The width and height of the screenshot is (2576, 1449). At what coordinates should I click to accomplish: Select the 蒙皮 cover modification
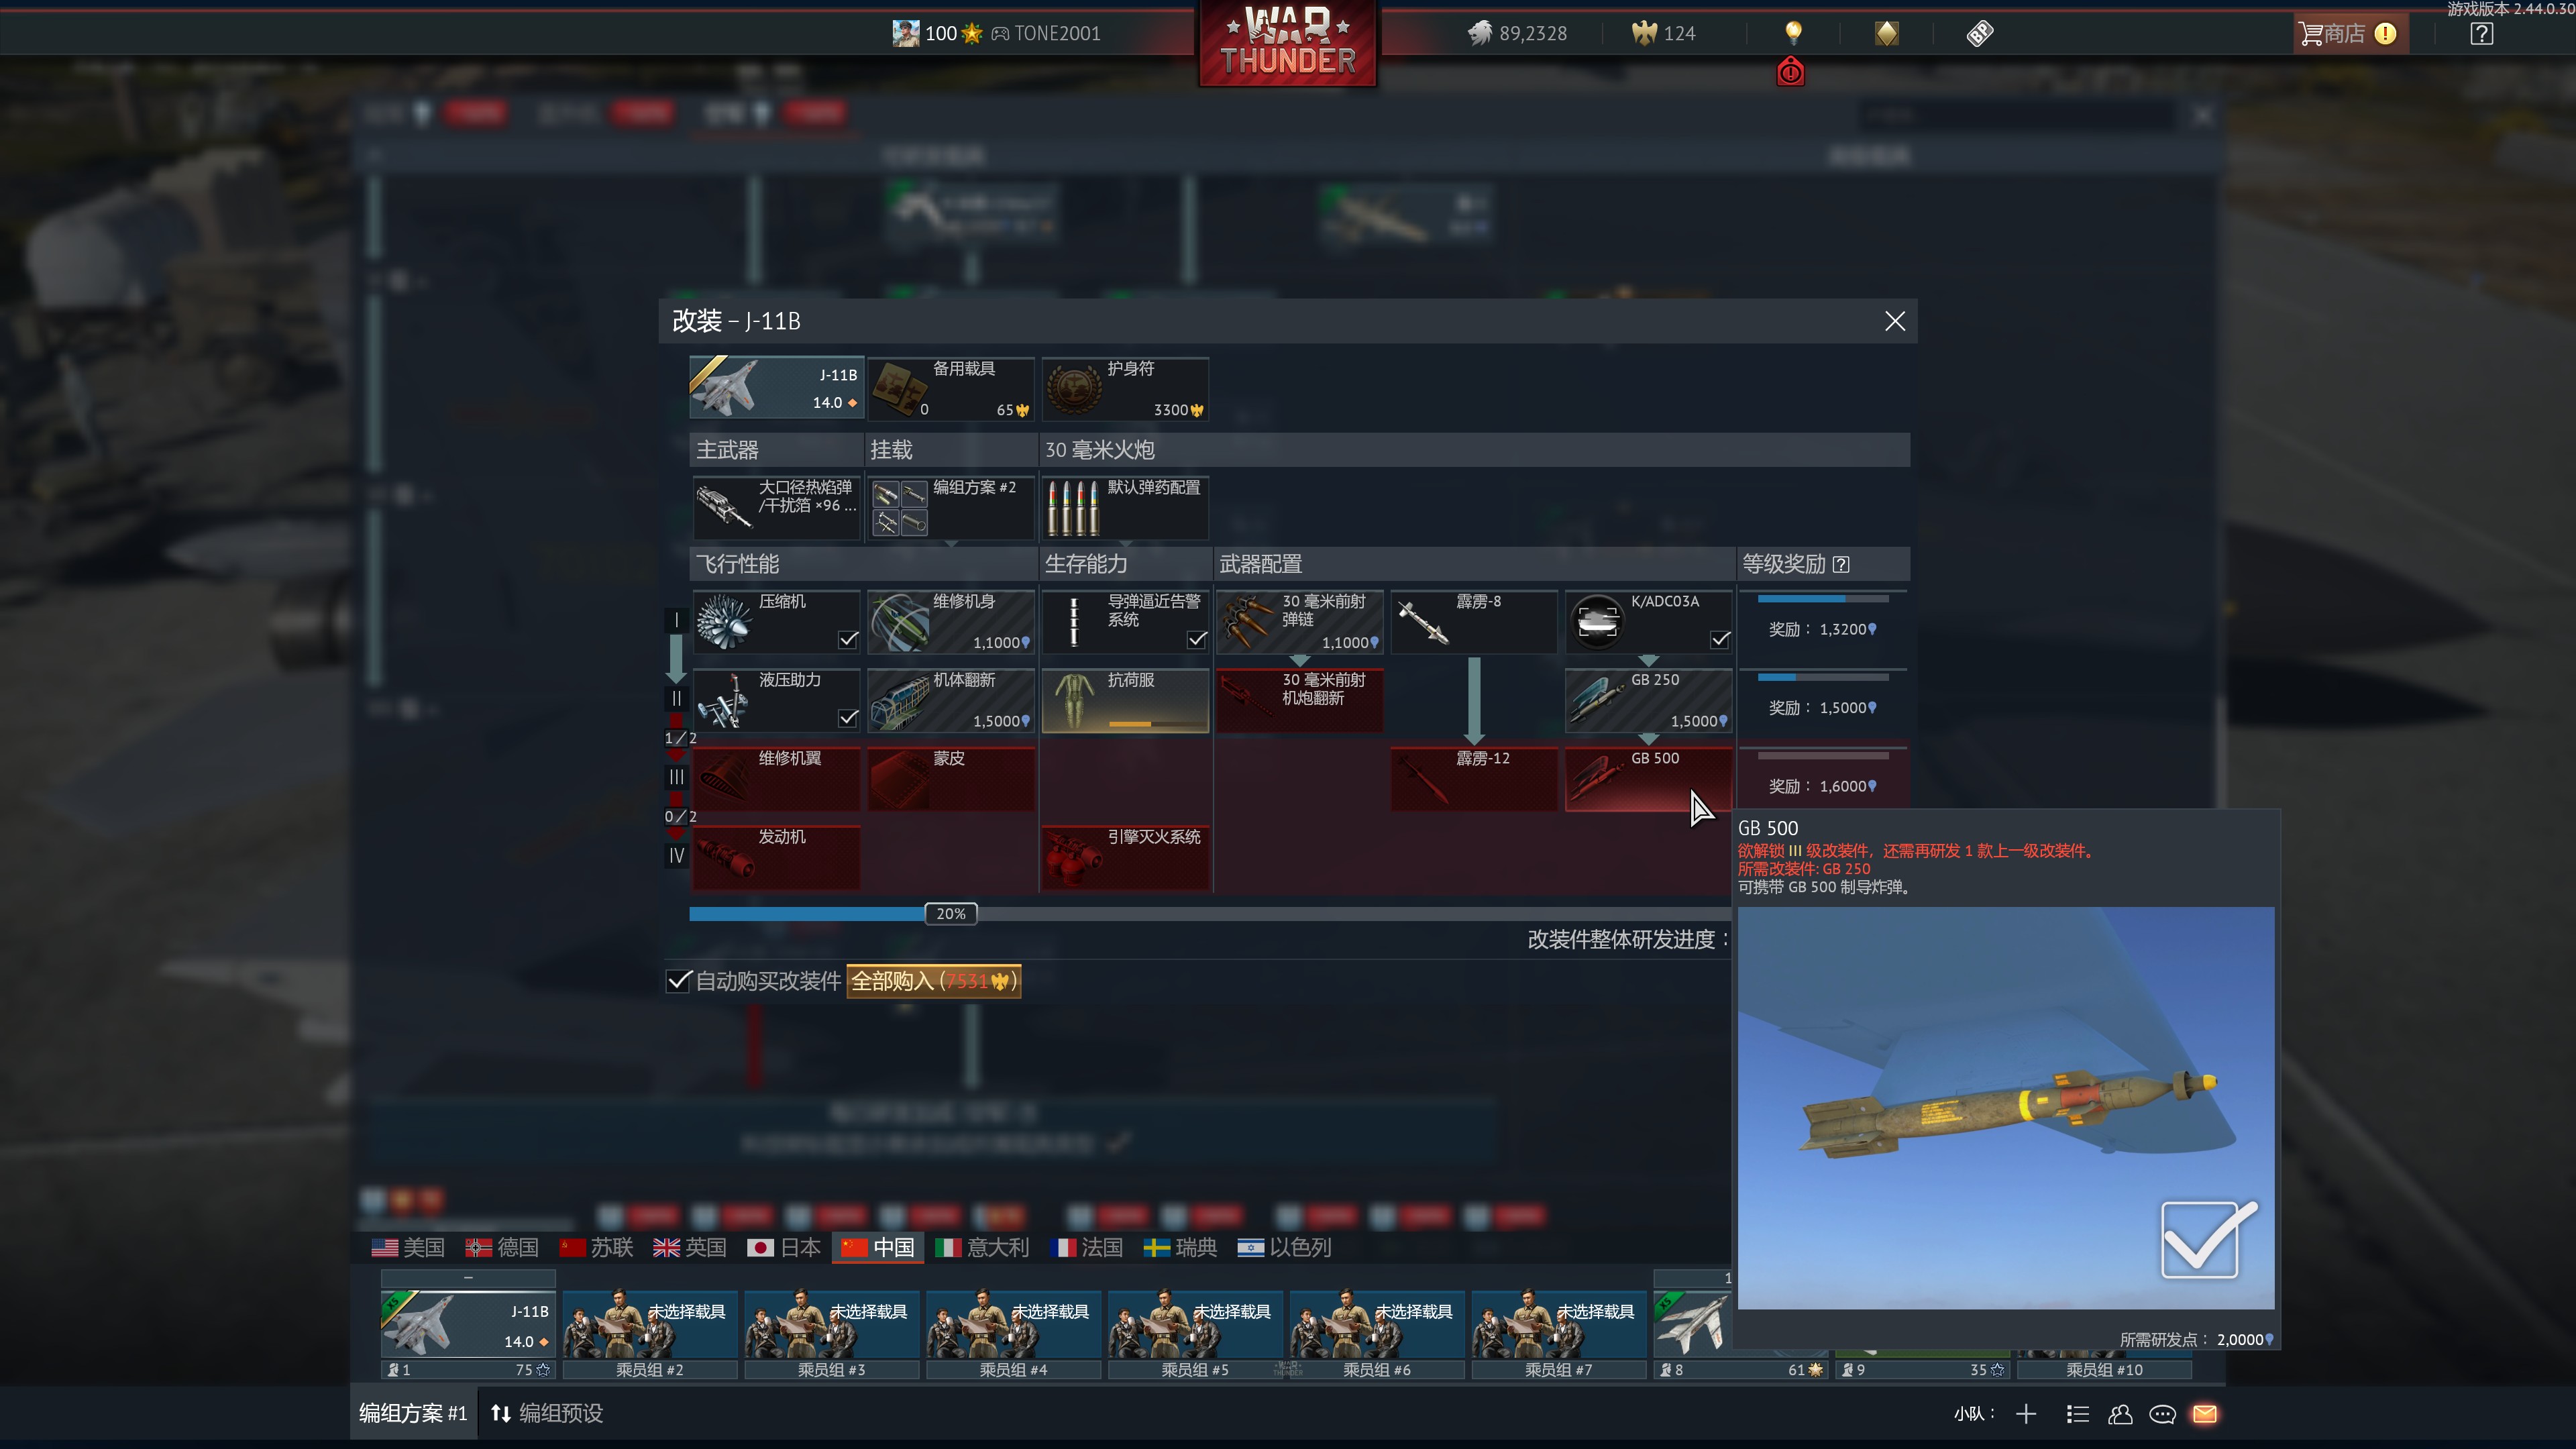(951, 778)
